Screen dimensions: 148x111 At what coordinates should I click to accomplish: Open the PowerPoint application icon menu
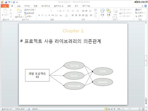(2, 2)
